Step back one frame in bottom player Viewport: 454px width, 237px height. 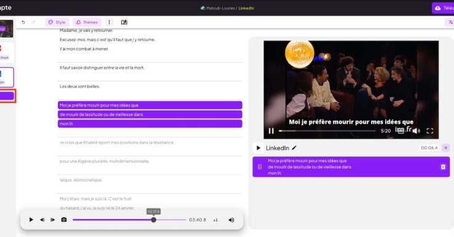coord(42,220)
